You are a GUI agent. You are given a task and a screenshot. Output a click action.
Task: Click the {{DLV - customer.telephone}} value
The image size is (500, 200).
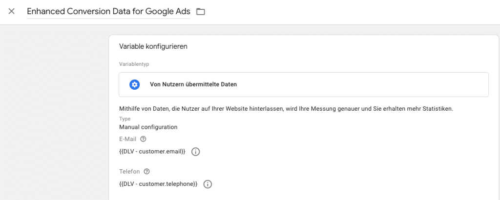(x=158, y=184)
